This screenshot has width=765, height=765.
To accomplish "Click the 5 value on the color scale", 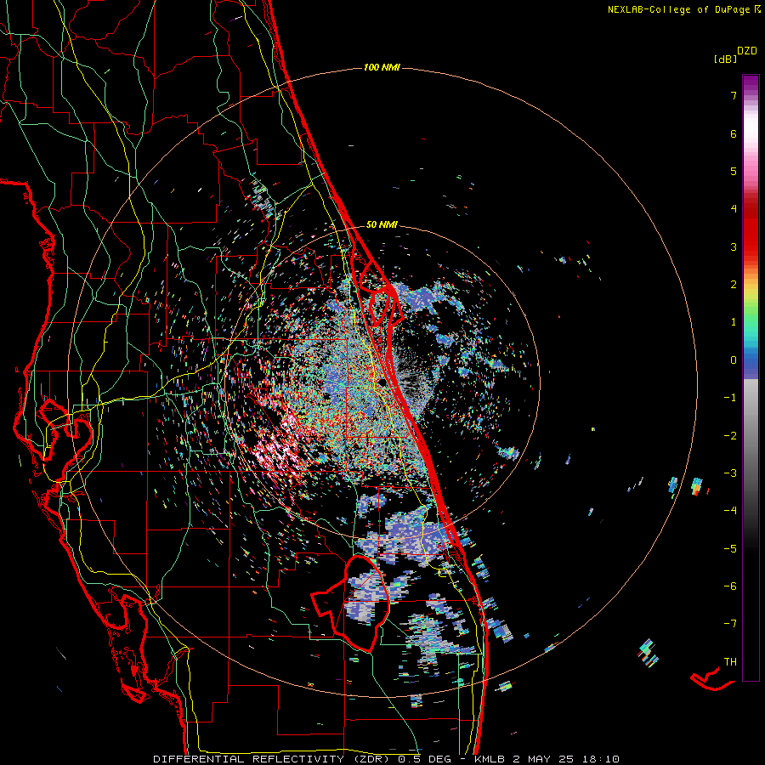I will coord(734,171).
